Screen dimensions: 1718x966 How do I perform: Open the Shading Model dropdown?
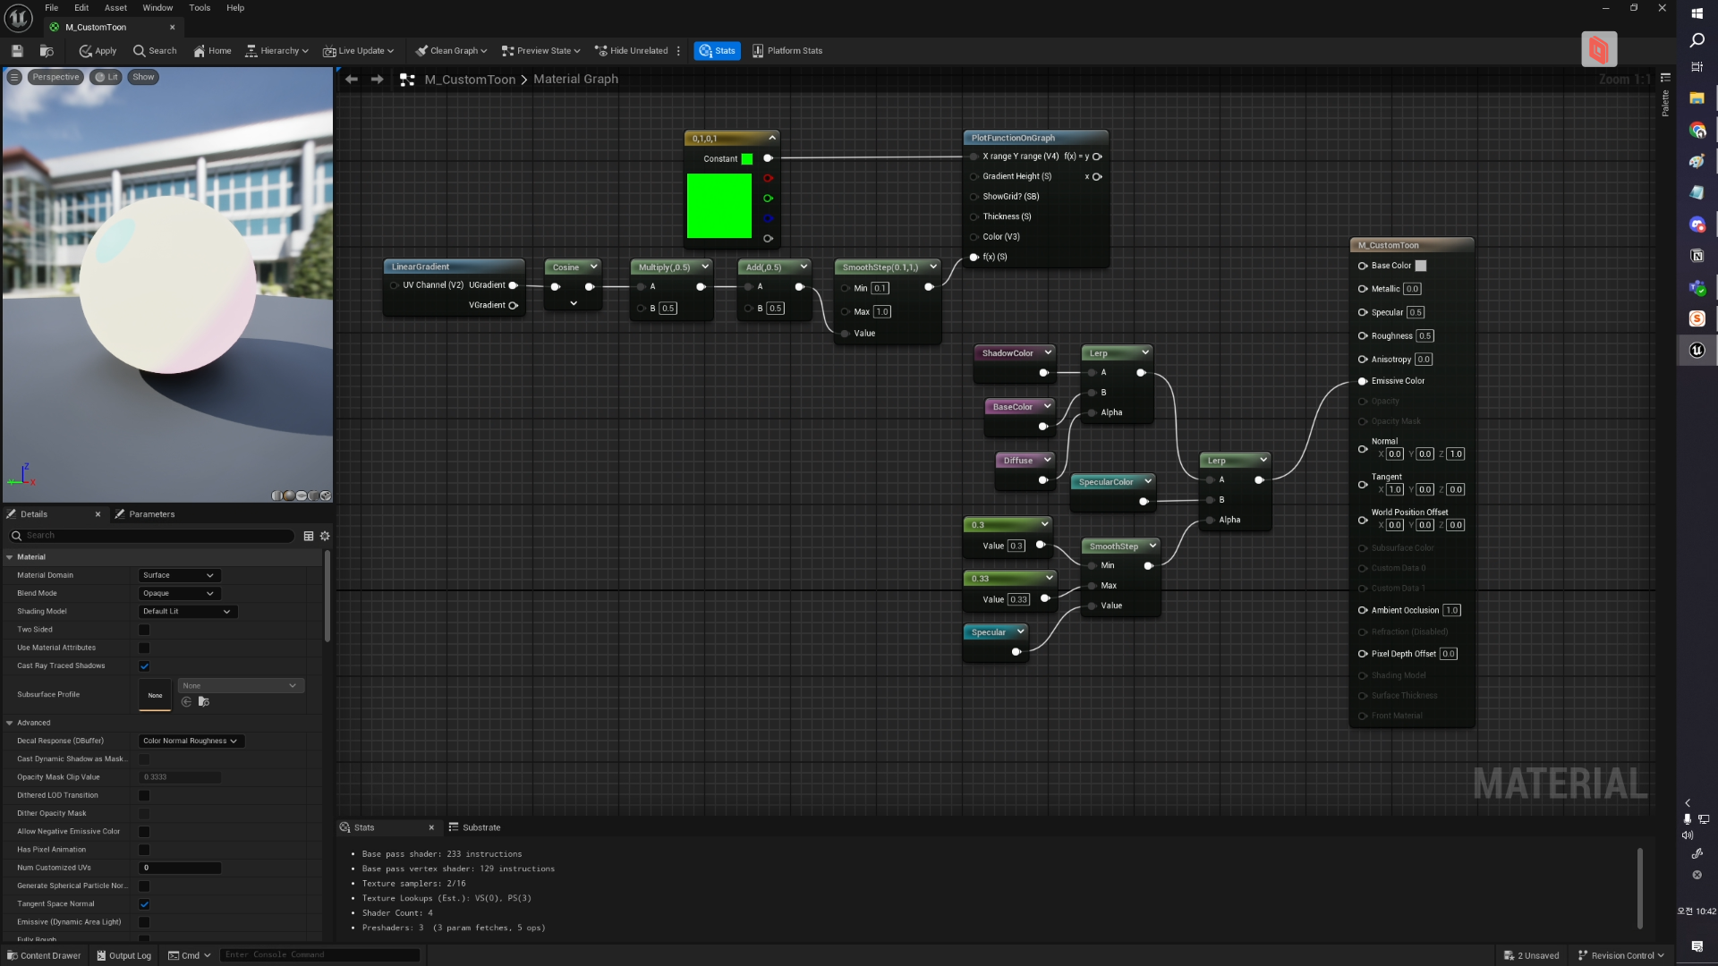coord(187,612)
